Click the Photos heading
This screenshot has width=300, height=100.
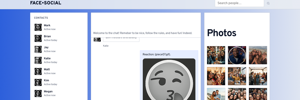pyautogui.click(x=222, y=33)
